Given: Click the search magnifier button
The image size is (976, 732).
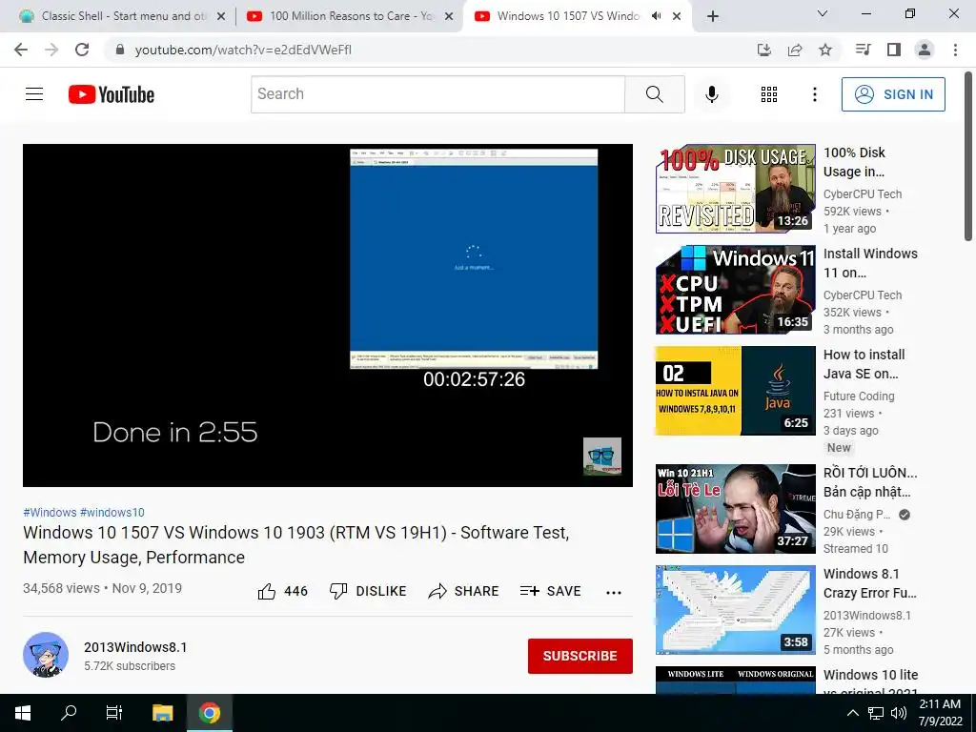Looking at the screenshot, I should [654, 94].
